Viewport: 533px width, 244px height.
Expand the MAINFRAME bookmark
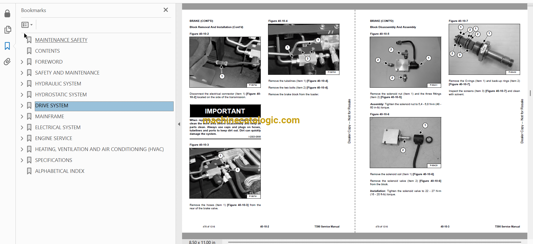[22, 117]
